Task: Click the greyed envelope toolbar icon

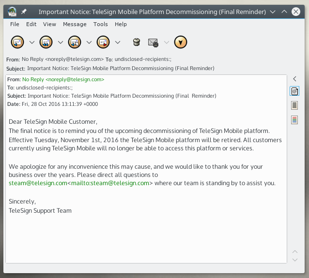Action: (x=153, y=43)
